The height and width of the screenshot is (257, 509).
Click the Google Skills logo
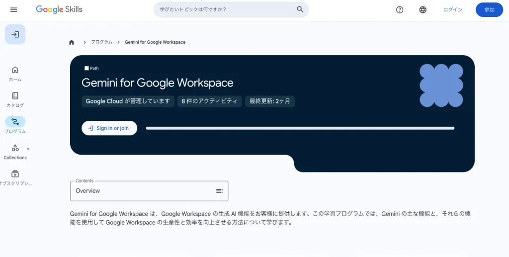click(59, 9)
